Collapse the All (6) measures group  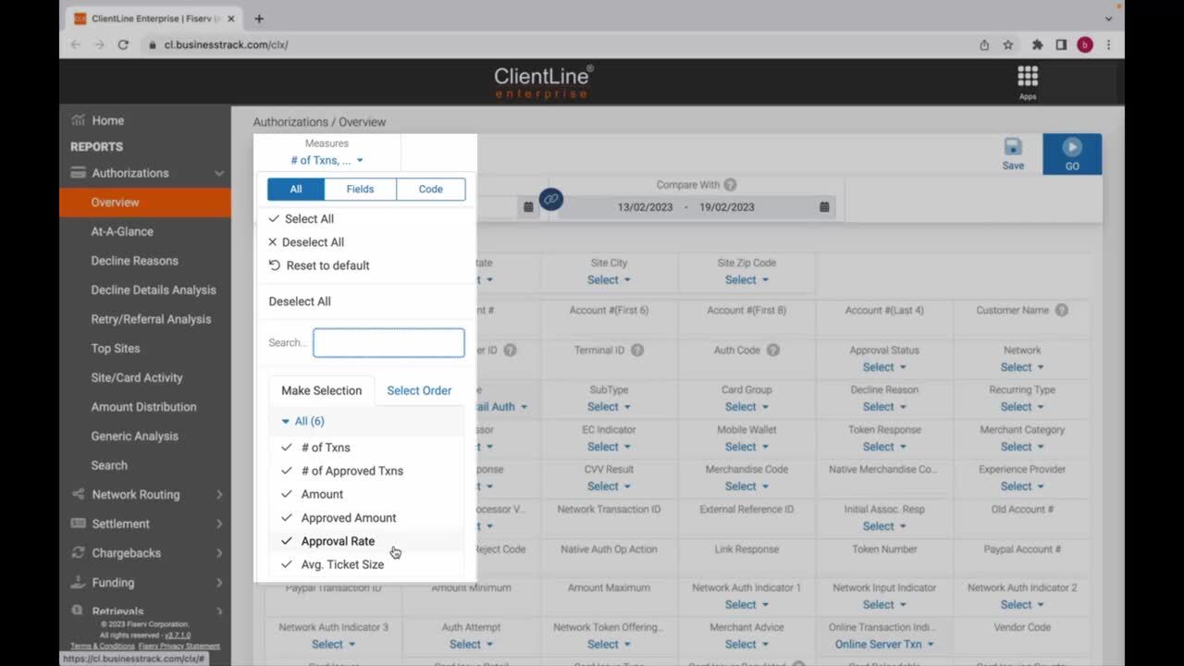pyautogui.click(x=286, y=422)
